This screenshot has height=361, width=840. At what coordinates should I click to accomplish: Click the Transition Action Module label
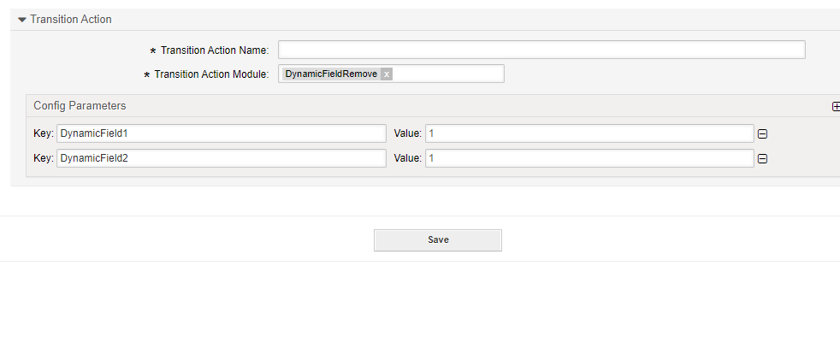coord(211,75)
